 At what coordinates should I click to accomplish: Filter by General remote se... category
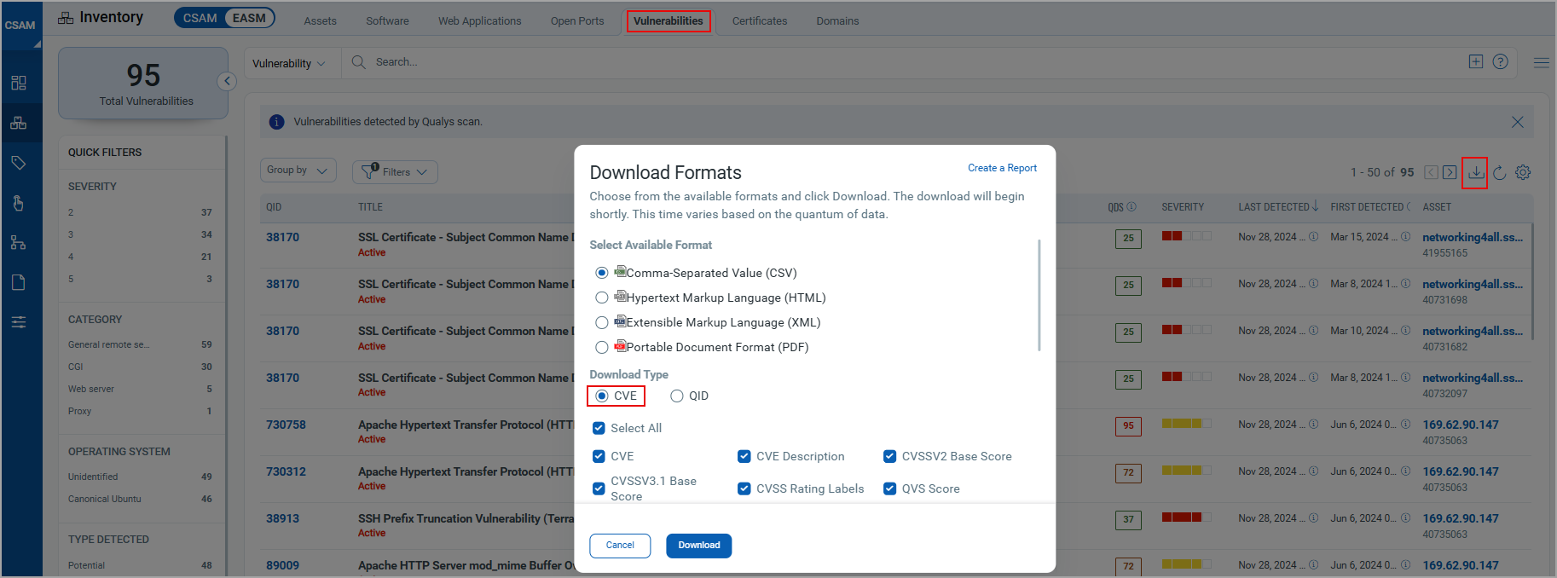(x=109, y=344)
